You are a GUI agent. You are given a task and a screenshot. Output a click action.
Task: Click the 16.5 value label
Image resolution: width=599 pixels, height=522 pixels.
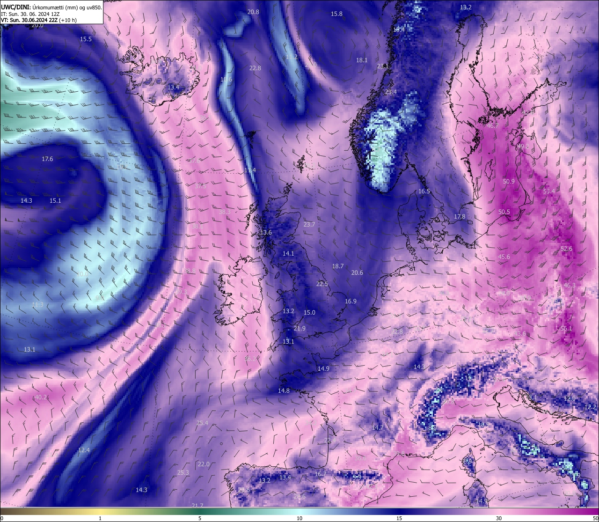[x=424, y=191]
